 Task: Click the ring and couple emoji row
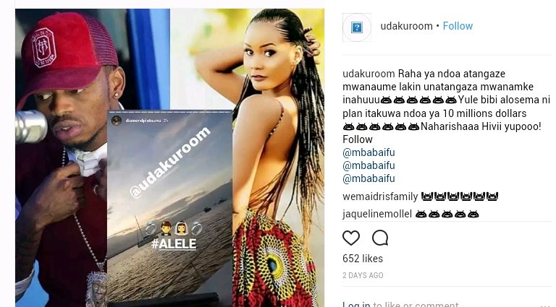pyautogui.click(x=174, y=229)
